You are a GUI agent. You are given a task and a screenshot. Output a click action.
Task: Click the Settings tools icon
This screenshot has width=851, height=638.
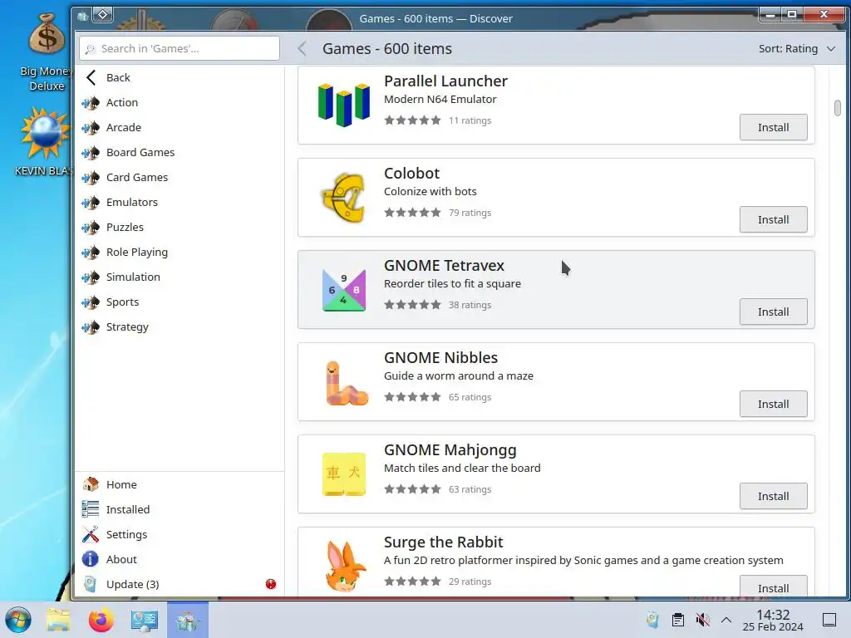90,534
